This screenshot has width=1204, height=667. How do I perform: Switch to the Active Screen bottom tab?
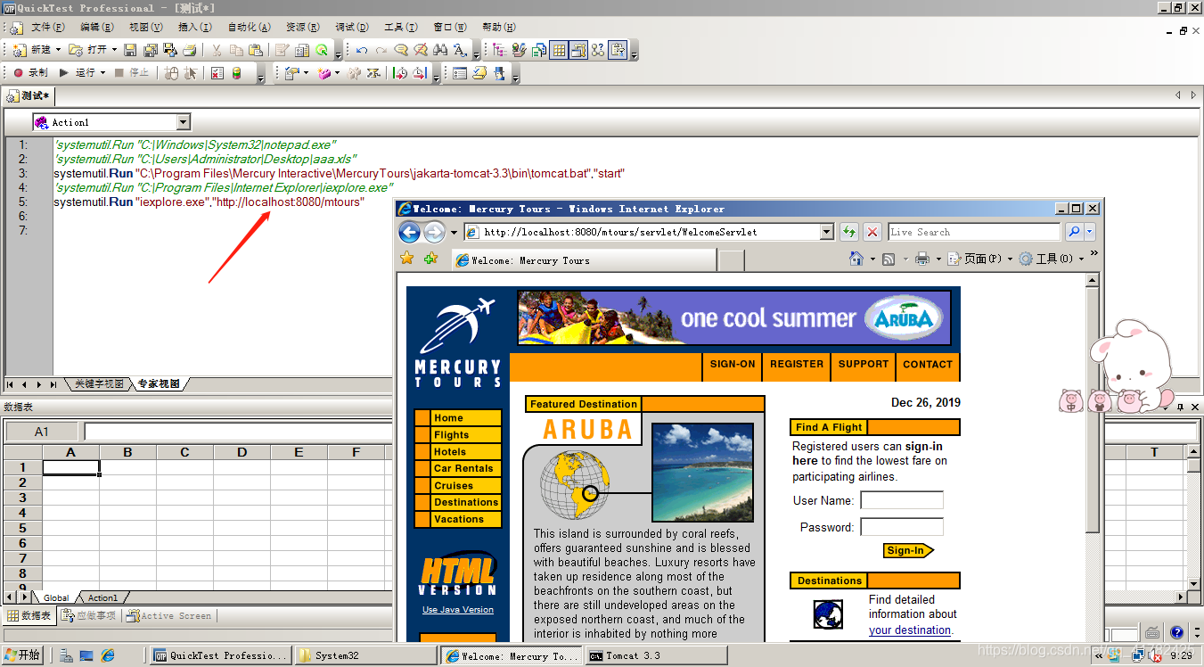[x=169, y=615]
